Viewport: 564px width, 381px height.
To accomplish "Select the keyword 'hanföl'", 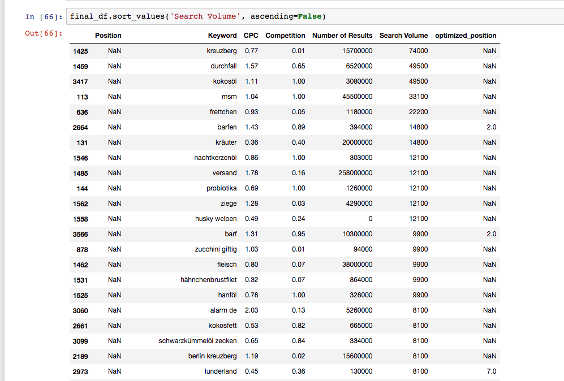I will [227, 295].
